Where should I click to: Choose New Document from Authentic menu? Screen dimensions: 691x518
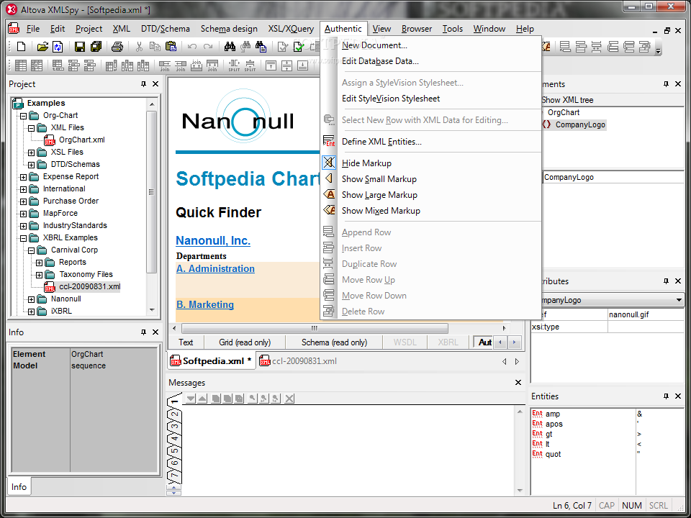tap(374, 45)
